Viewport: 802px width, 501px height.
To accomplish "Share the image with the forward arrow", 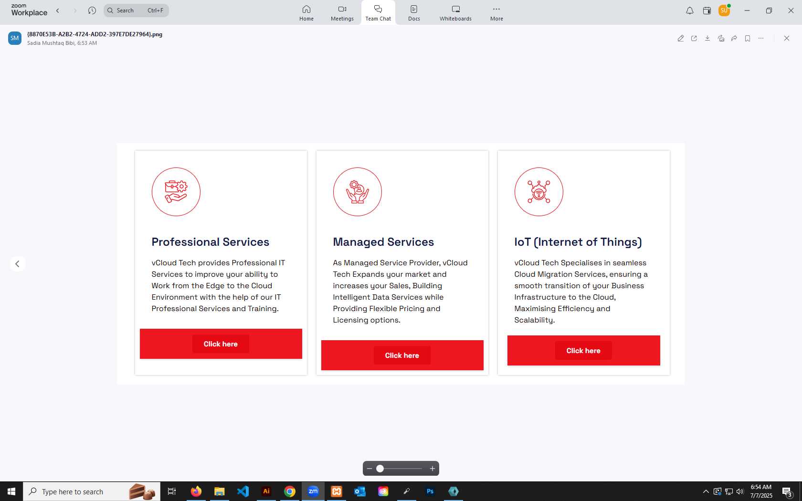I will click(x=734, y=38).
